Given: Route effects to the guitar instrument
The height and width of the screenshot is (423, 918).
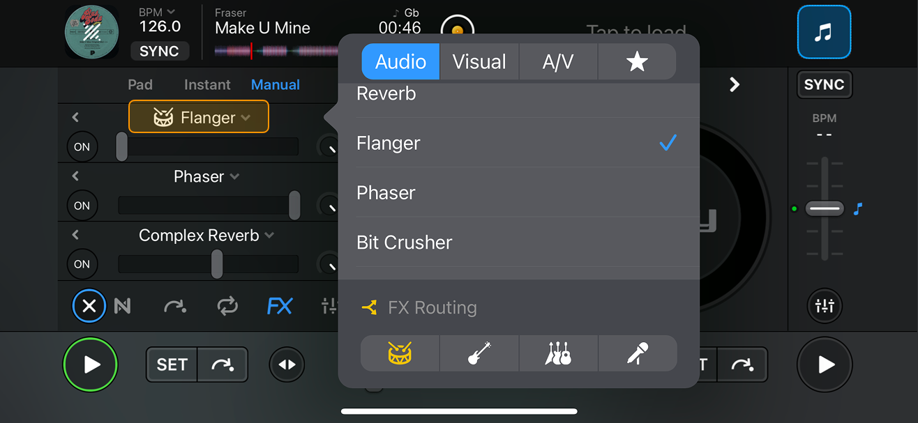Looking at the screenshot, I should [x=479, y=353].
